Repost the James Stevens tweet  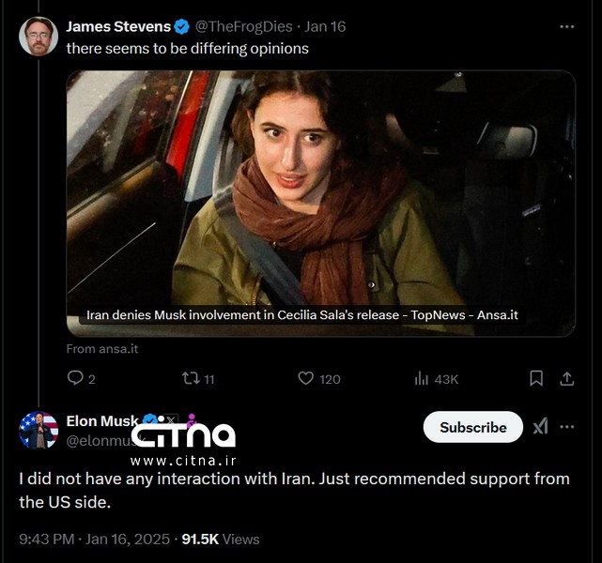point(191,378)
